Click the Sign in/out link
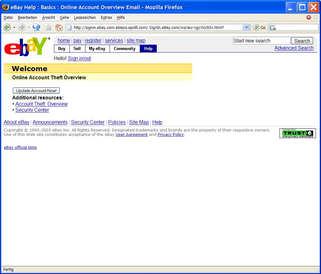 [79, 59]
